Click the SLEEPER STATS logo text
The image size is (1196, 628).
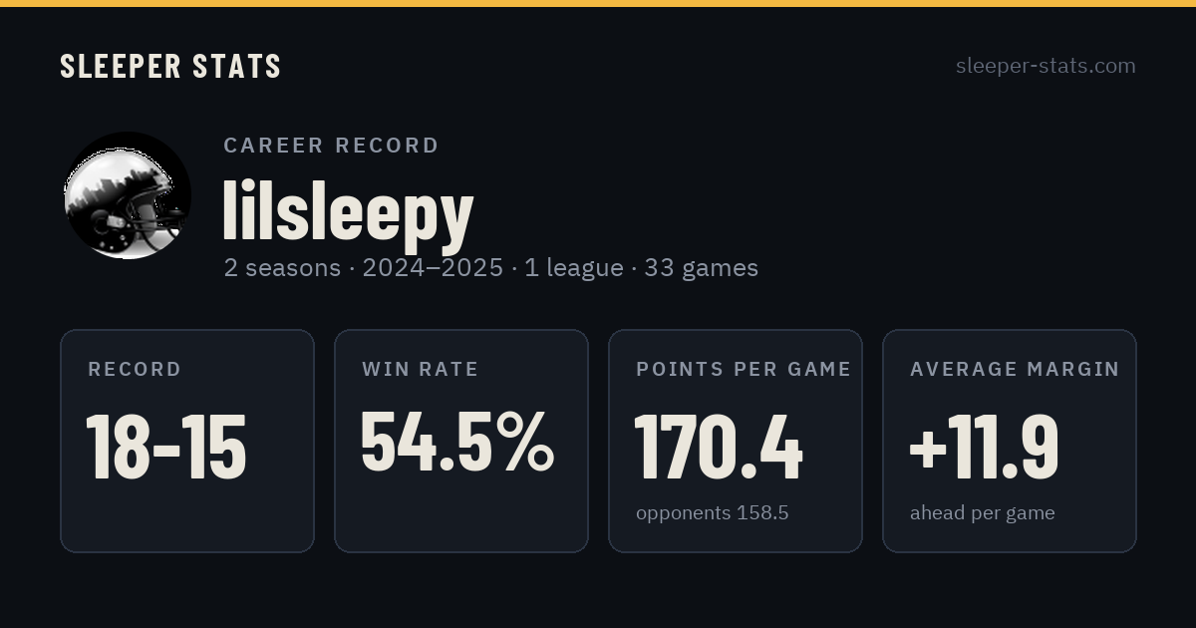(170, 66)
